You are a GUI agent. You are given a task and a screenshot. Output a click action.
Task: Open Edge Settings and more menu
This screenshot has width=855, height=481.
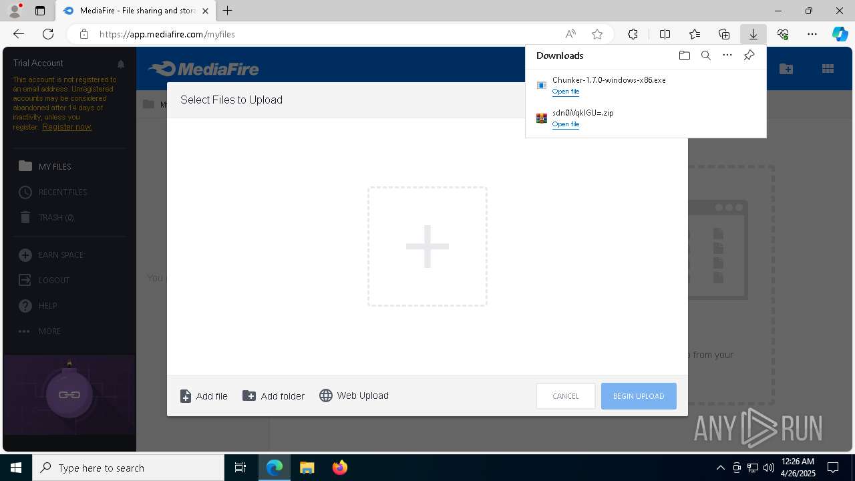(x=812, y=34)
